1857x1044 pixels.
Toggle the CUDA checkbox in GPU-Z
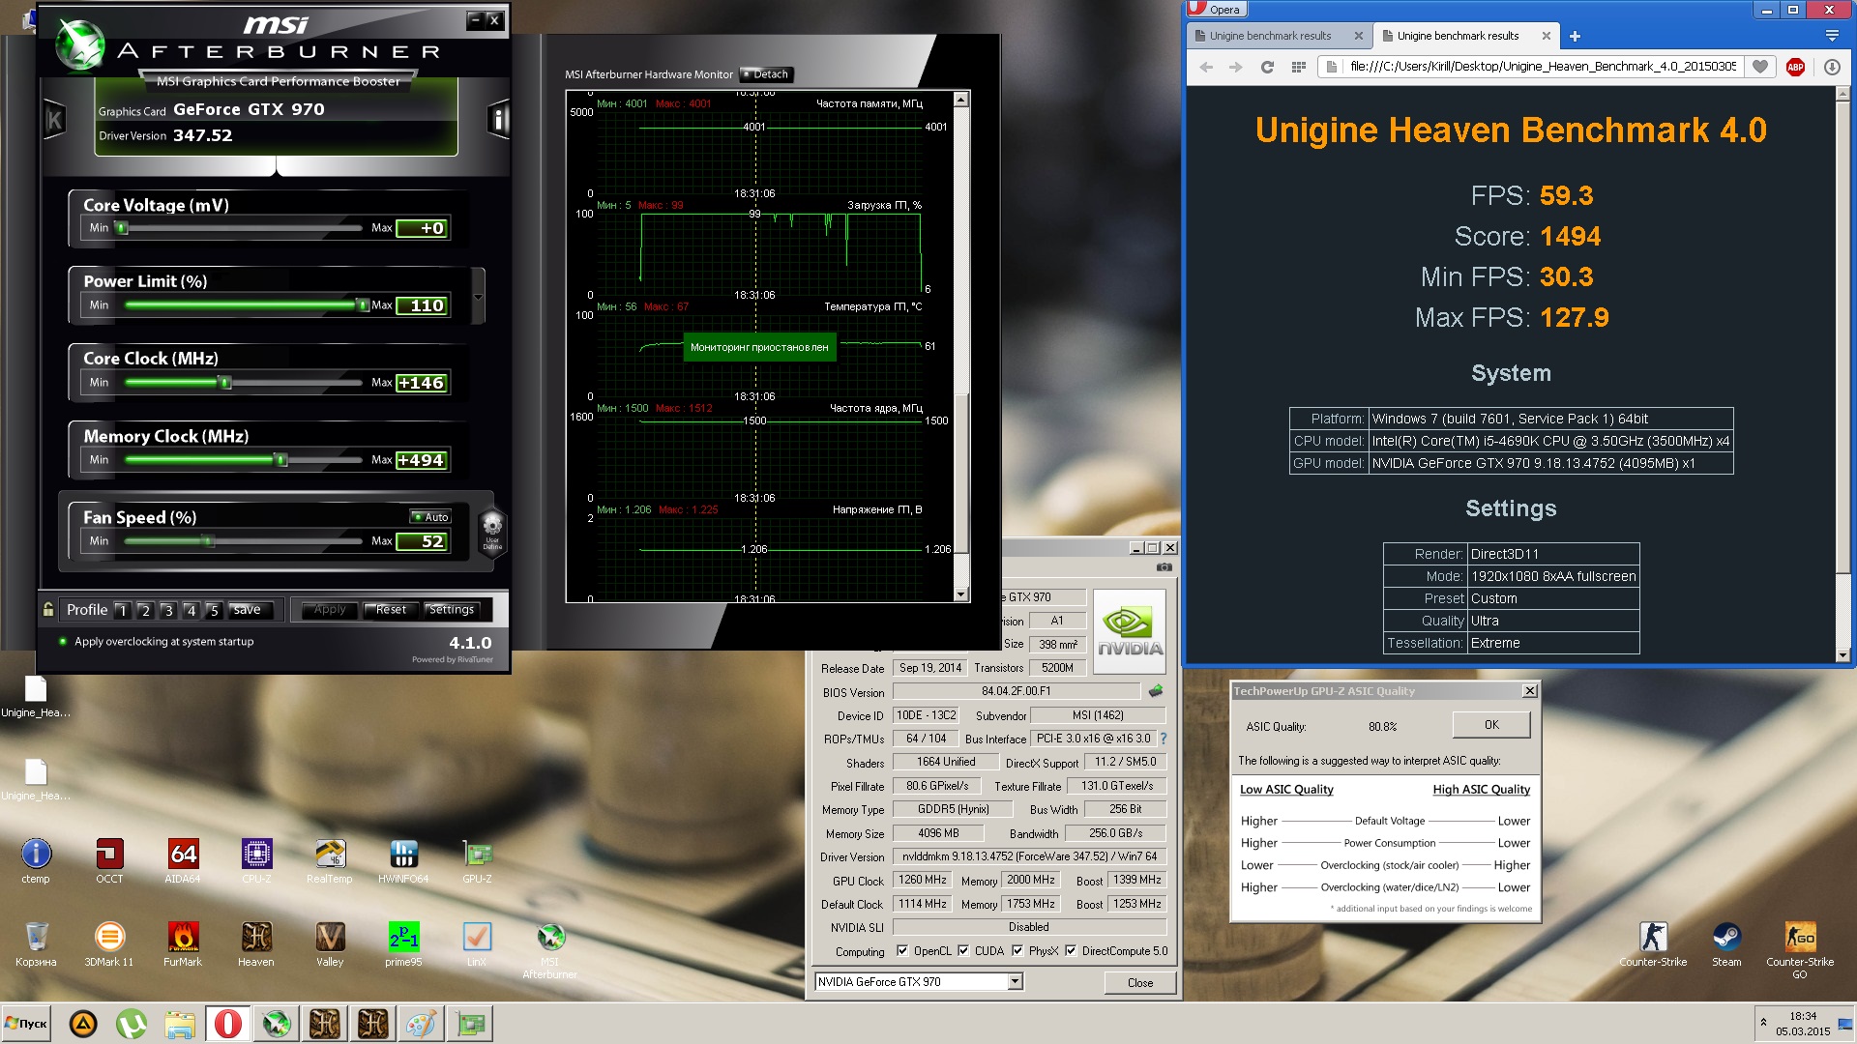click(963, 951)
